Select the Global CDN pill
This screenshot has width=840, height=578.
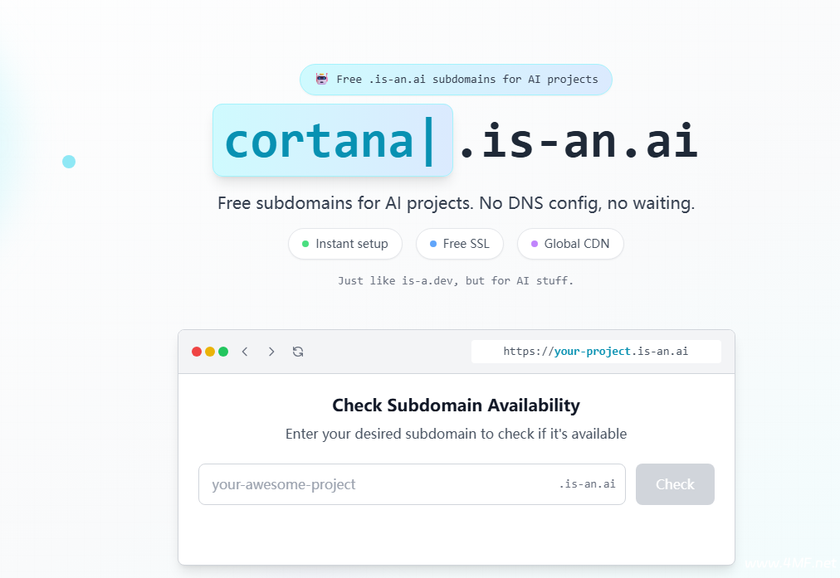click(x=569, y=244)
